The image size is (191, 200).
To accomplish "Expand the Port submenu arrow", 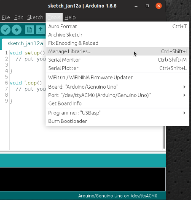I will tap(185, 95).
